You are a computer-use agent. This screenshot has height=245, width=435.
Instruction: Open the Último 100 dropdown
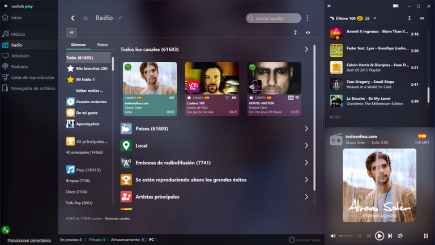pos(375,18)
